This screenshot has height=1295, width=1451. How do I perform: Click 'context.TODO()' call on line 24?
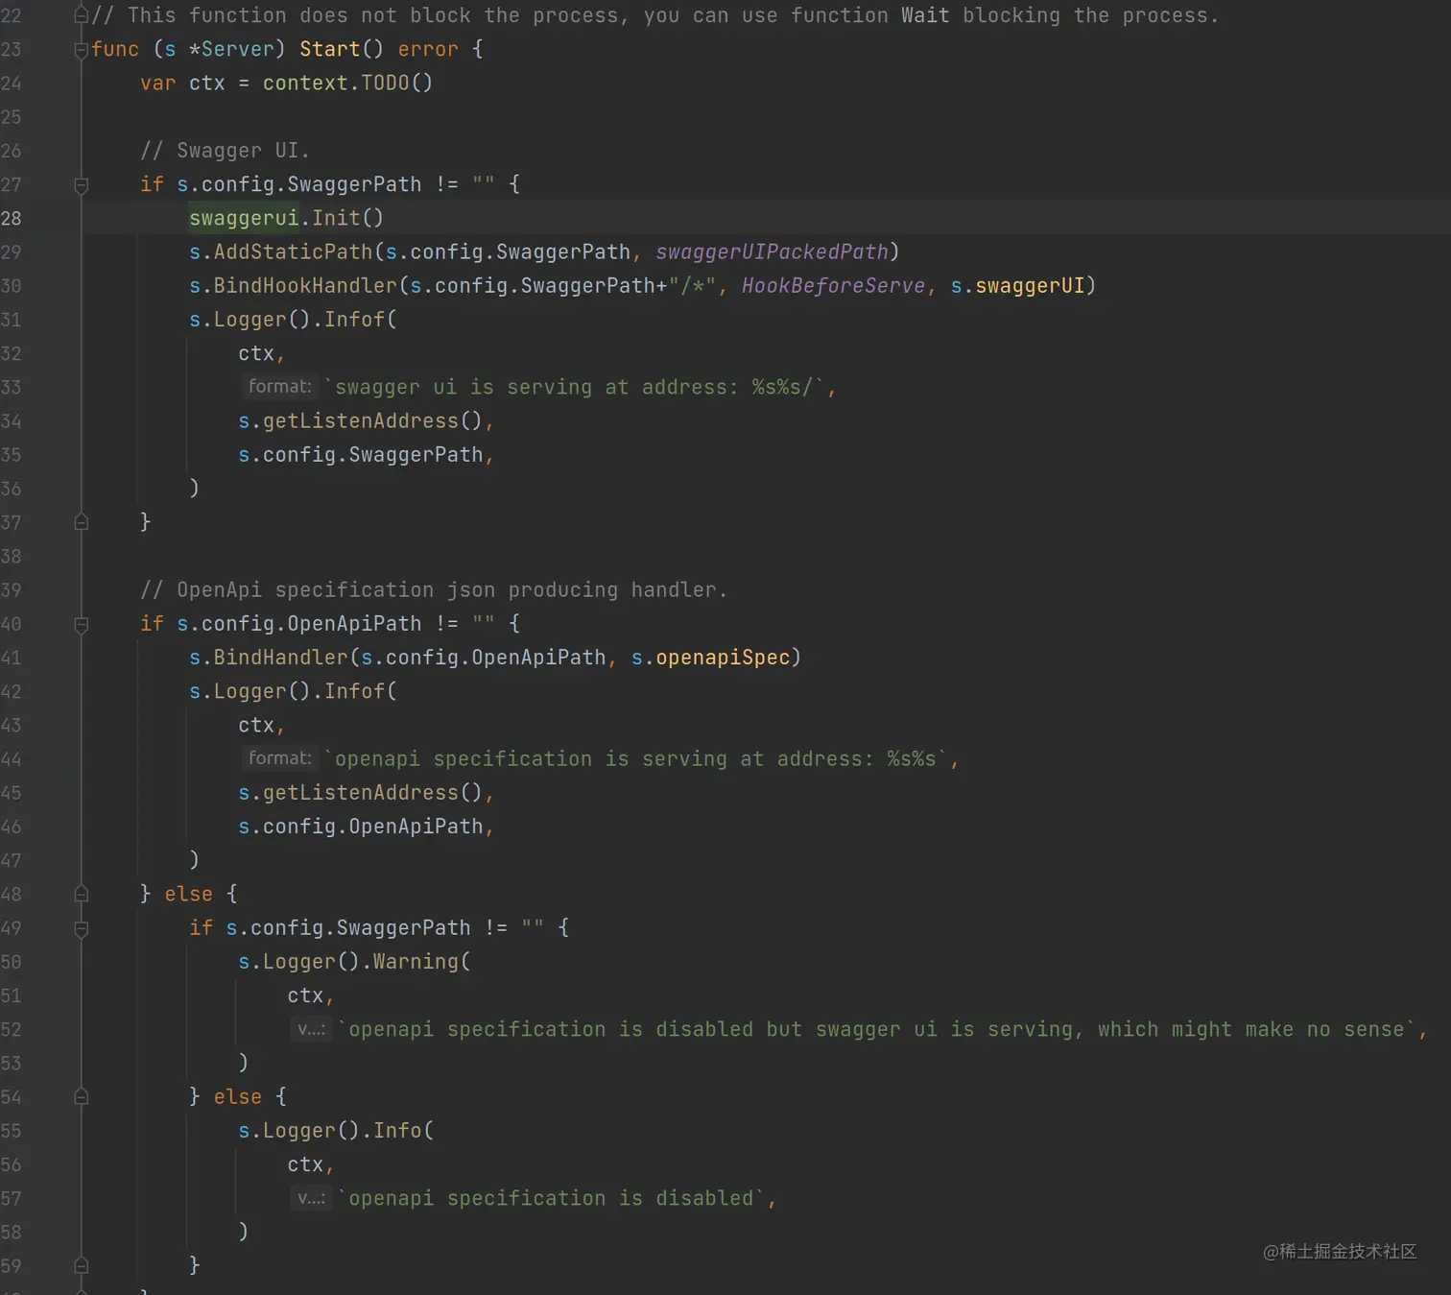pos(347,83)
